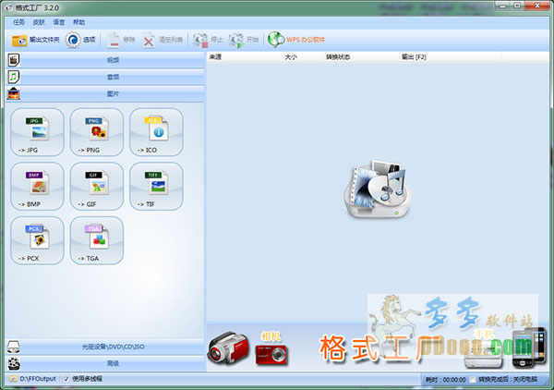
Task: Open the task (任务) menu
Action: [18, 21]
